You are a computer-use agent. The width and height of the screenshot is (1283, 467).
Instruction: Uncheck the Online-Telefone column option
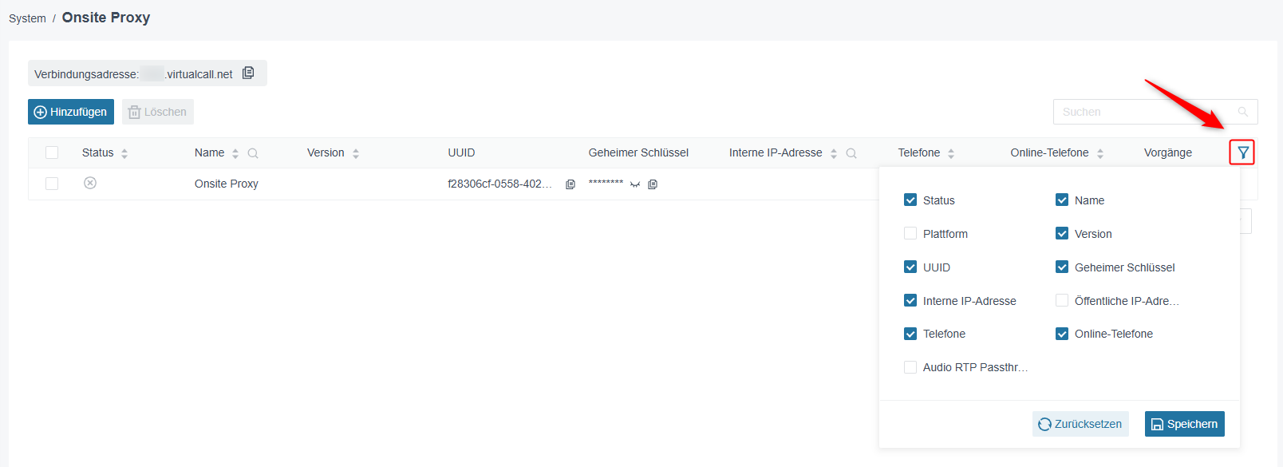[1062, 334]
